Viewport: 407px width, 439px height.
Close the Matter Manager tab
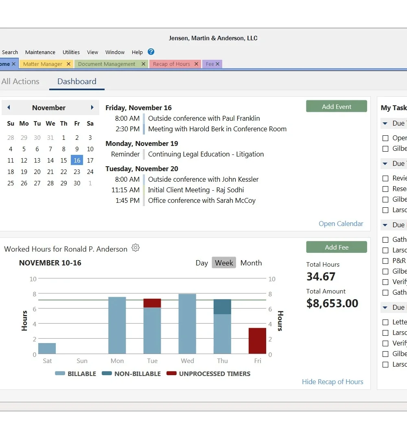pos(68,64)
